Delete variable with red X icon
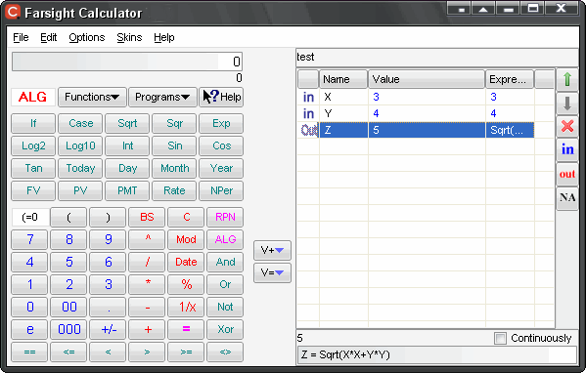 pyautogui.click(x=567, y=126)
